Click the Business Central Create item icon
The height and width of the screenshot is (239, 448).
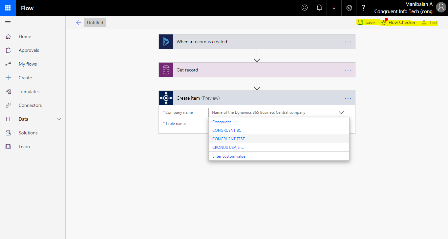(x=166, y=98)
